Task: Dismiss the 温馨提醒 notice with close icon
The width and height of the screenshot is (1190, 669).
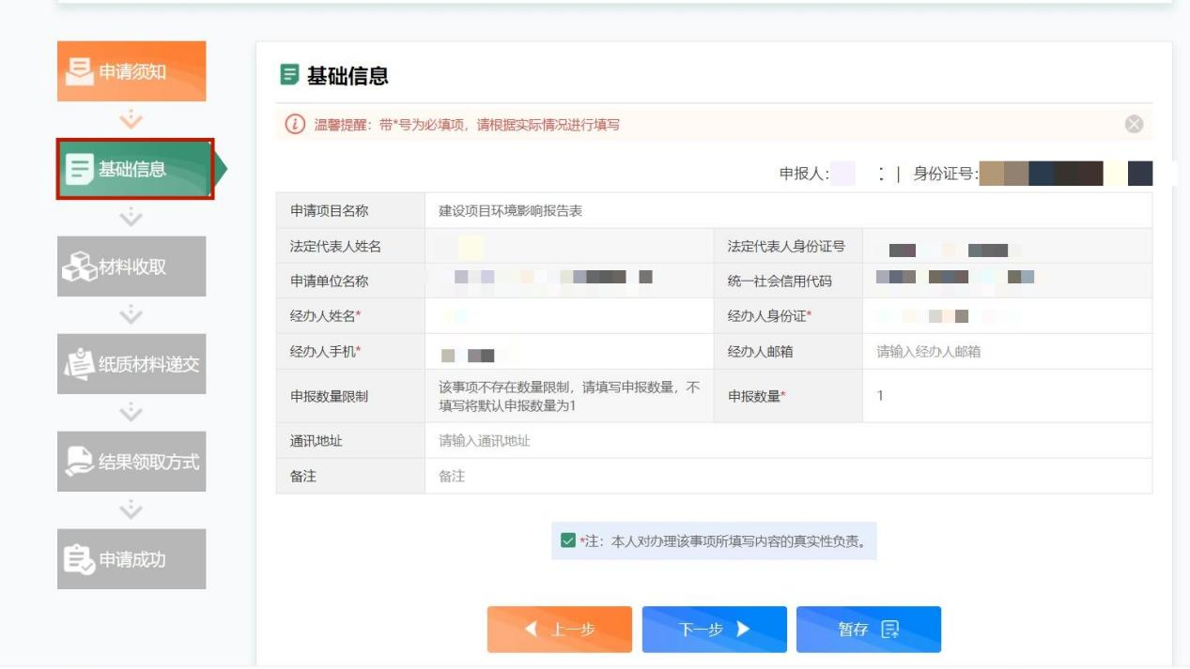Action: (1134, 124)
